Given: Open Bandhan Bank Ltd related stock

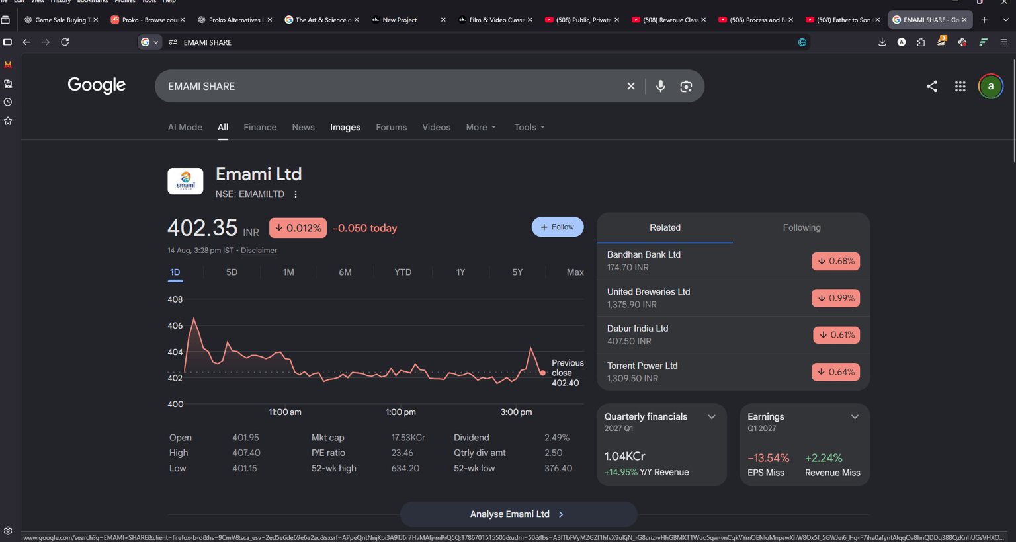Looking at the screenshot, I should coord(733,261).
